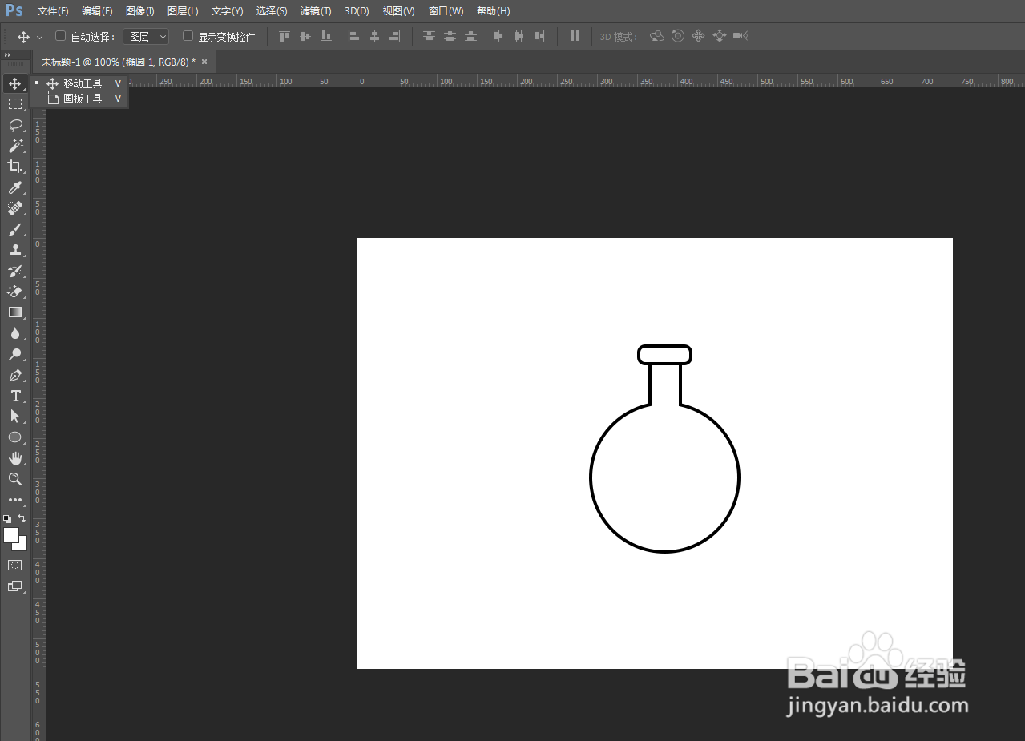The image size is (1025, 741).
Task: Toggle Quick Mask mode icon
Action: click(x=14, y=565)
